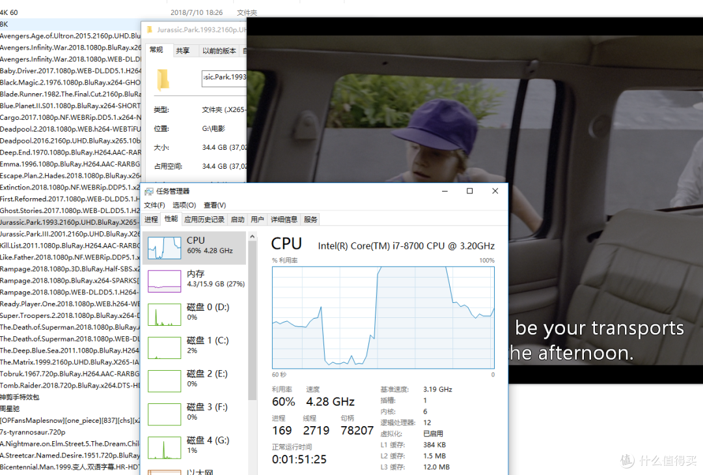
Task: Select Escape.Plan.2.Hades.2018 entry
Action: coord(70,176)
